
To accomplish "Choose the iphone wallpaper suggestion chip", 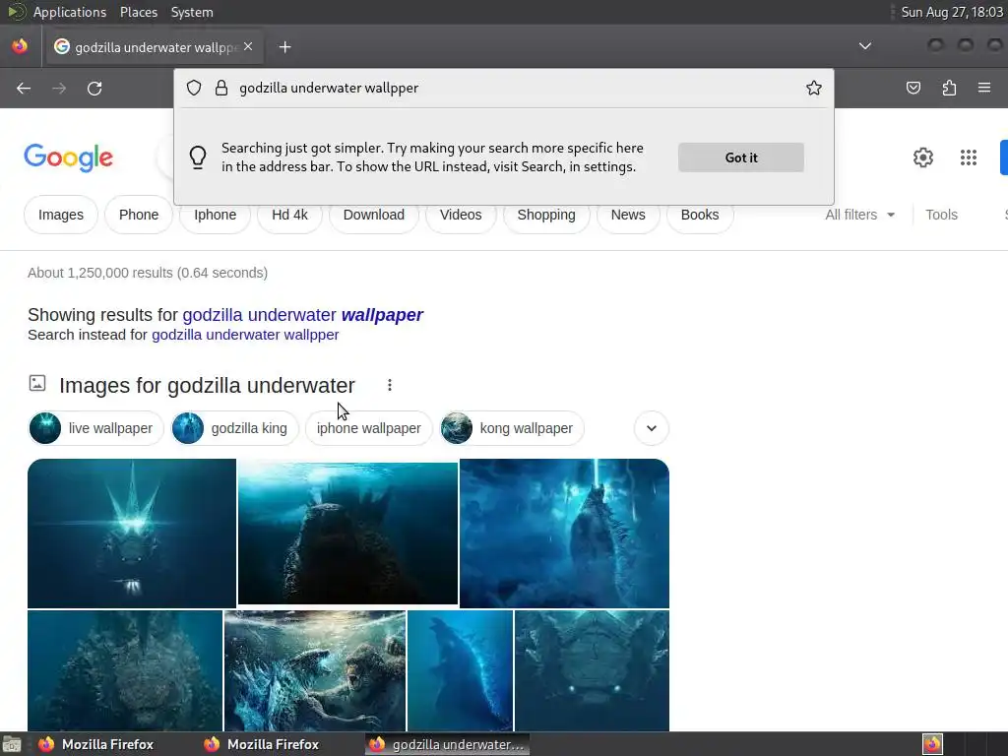I will tap(368, 428).
